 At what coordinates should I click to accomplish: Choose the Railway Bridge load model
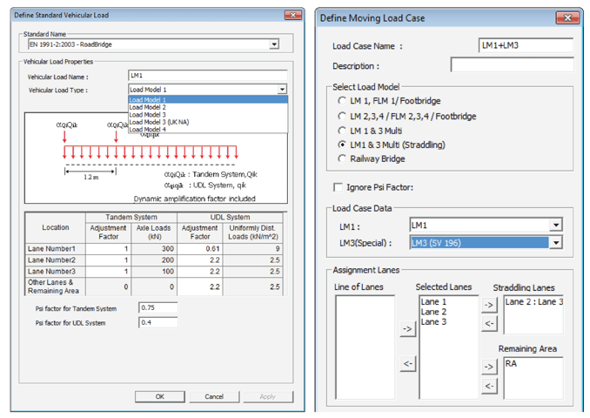point(342,158)
